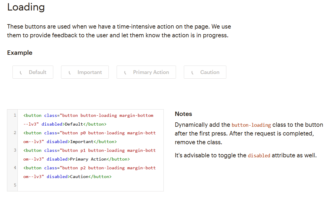Select the disabled inline code text

(259, 156)
